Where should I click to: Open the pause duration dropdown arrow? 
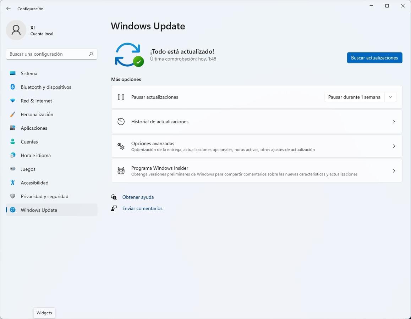click(x=390, y=97)
